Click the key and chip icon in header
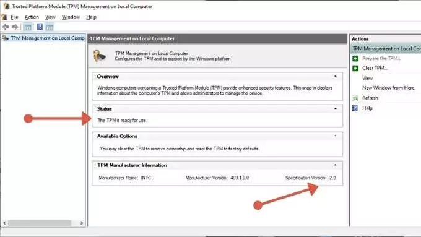421x237 pixels. pyautogui.click(x=100, y=56)
